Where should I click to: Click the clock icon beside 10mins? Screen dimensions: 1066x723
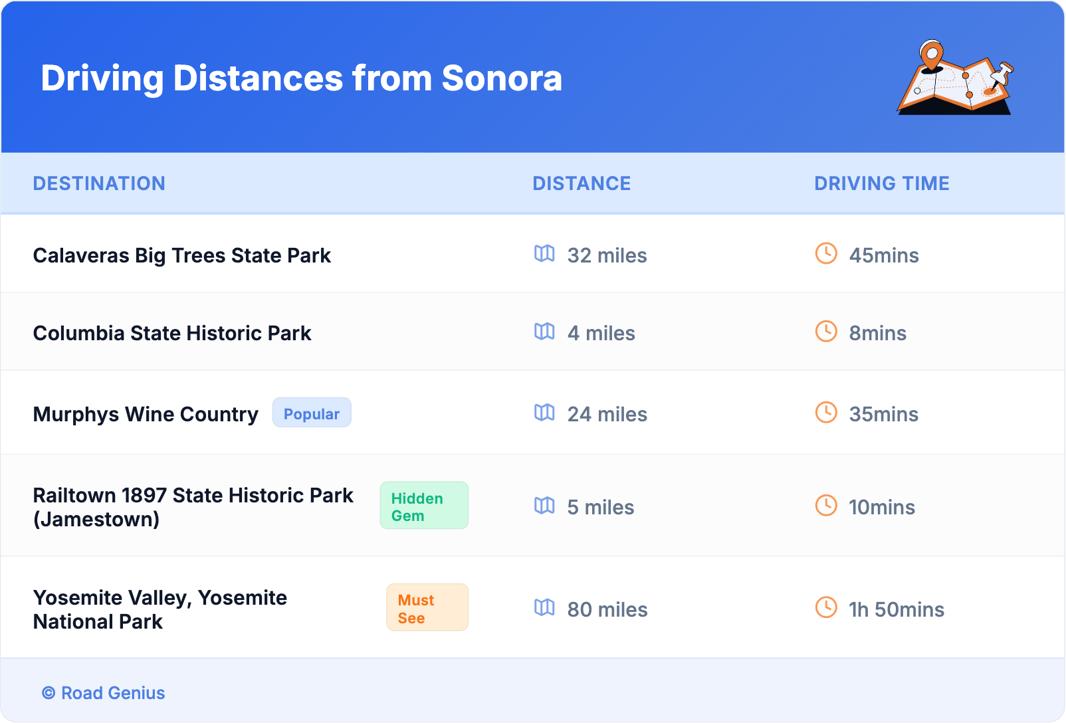(826, 506)
